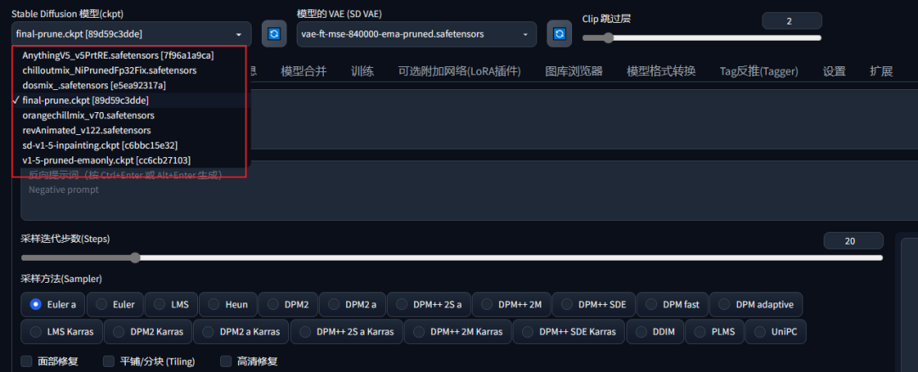Refresh the SD VAE list

(x=559, y=34)
